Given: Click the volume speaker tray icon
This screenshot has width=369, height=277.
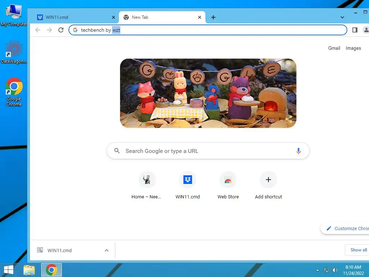Looking at the screenshot, I should 335,270.
